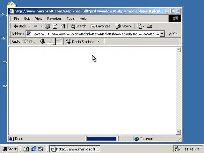Go back using the Back button
This screenshot has height=153, width=204.
click(20, 26)
